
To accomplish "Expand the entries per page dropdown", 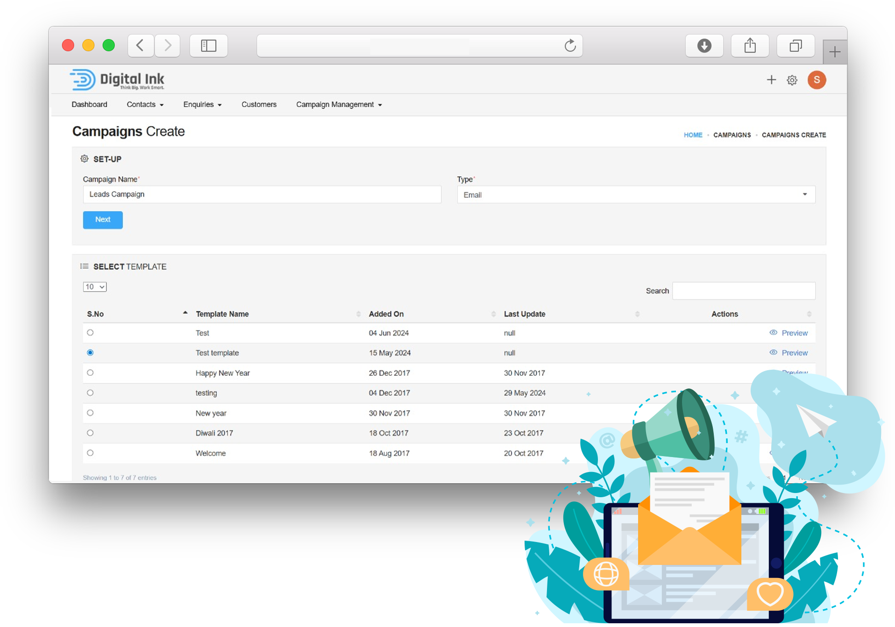I will tap(95, 287).
